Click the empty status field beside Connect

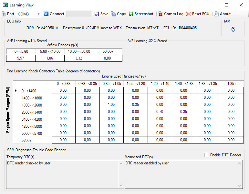click(x=79, y=14)
